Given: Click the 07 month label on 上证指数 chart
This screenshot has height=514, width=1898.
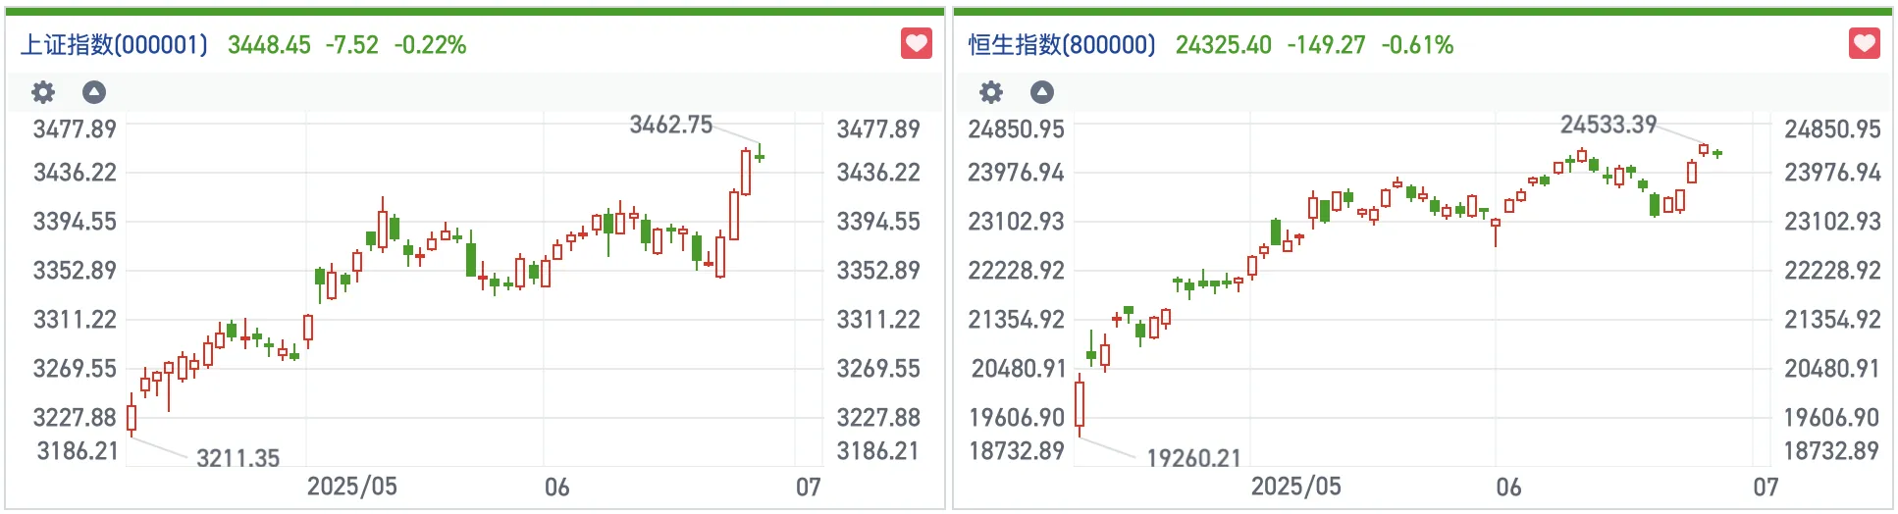Looking at the screenshot, I should (x=808, y=487).
